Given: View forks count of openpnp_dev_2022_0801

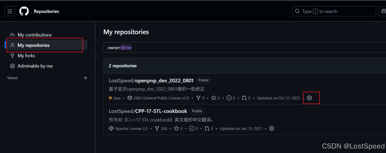Looking at the screenshot, I should pyautogui.click(x=201, y=98).
